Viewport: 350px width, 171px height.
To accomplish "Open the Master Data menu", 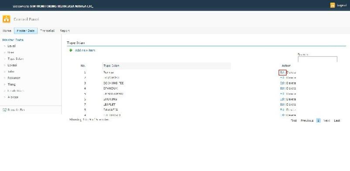I will coord(26,31).
